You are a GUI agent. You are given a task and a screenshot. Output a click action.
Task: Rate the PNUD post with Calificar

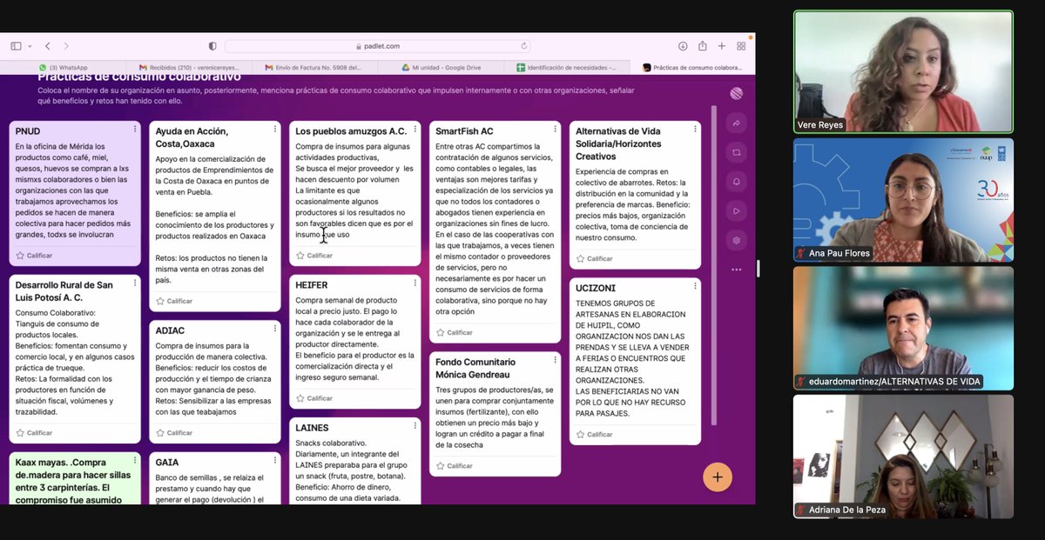34,256
